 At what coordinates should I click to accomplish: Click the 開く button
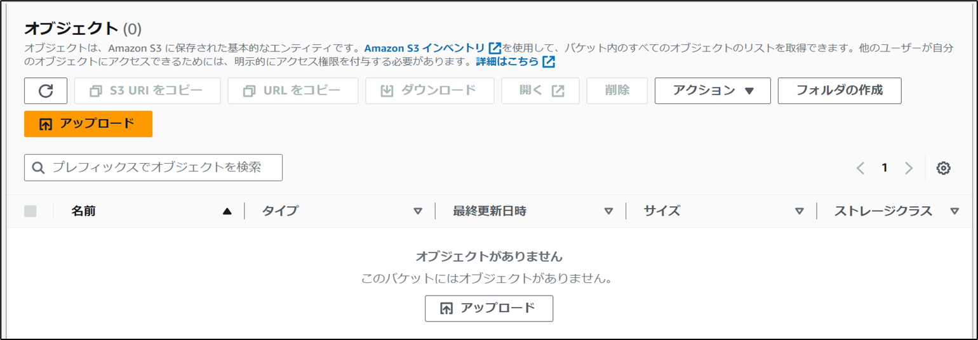click(540, 91)
